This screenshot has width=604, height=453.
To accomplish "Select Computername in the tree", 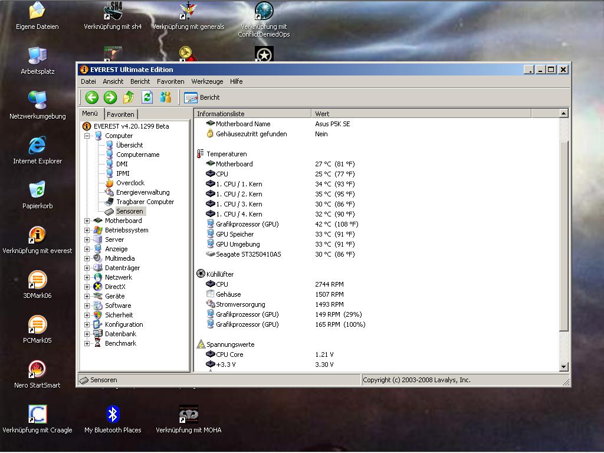I will (137, 155).
